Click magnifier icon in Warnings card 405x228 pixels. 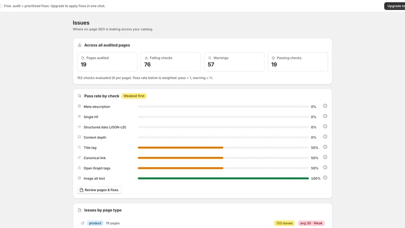tap(210, 58)
